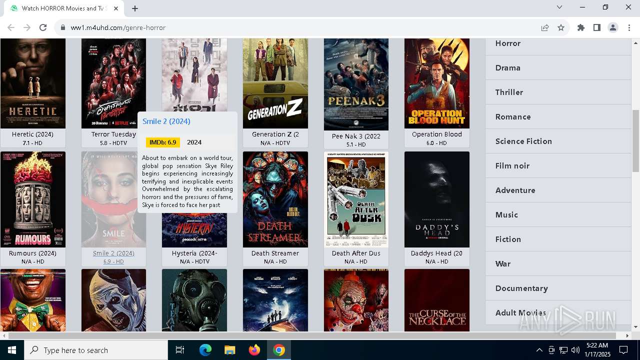640x360 pixels.
Task: Open the volume control in the tray
Action: 575,350
